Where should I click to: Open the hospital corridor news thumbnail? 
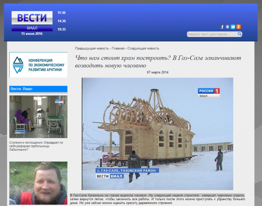click(x=38, y=117)
